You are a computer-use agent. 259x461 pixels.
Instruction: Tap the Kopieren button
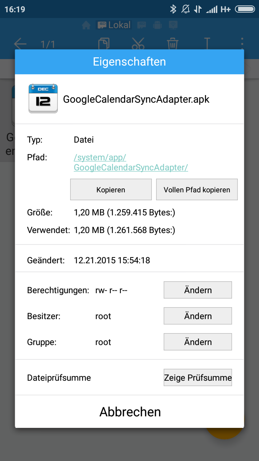click(x=111, y=189)
